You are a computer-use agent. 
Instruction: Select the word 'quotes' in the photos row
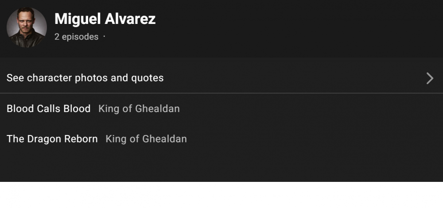pyautogui.click(x=147, y=78)
